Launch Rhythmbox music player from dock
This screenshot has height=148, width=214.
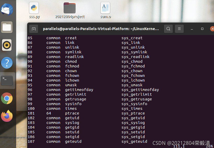click(x=7, y=45)
